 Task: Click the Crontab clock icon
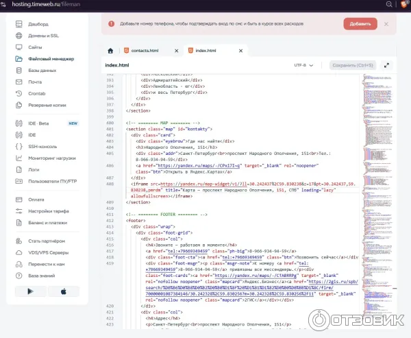[x=19, y=93]
